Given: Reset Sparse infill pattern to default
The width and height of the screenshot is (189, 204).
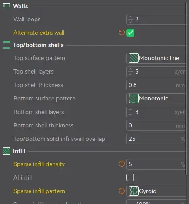Looking at the screenshot, I should point(122,191).
